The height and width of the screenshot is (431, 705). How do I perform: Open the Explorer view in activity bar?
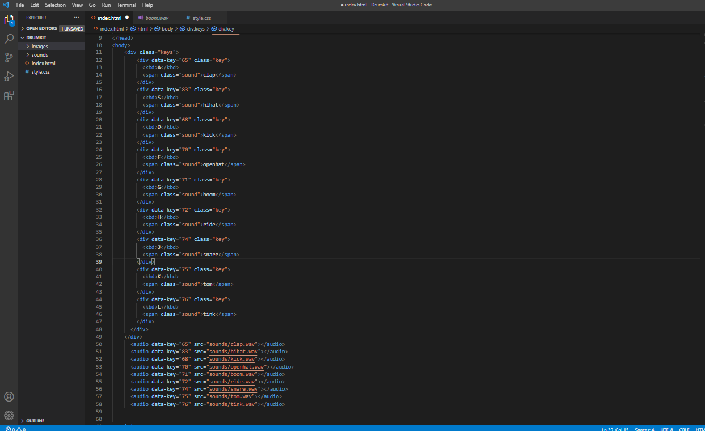9,20
